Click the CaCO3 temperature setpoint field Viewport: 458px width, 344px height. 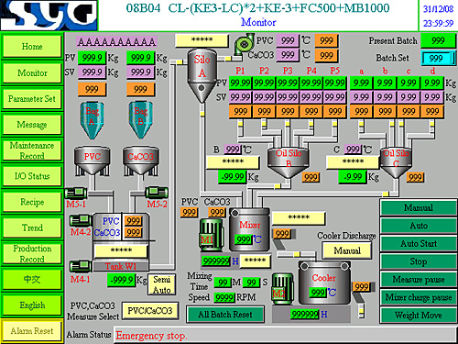click(x=288, y=55)
